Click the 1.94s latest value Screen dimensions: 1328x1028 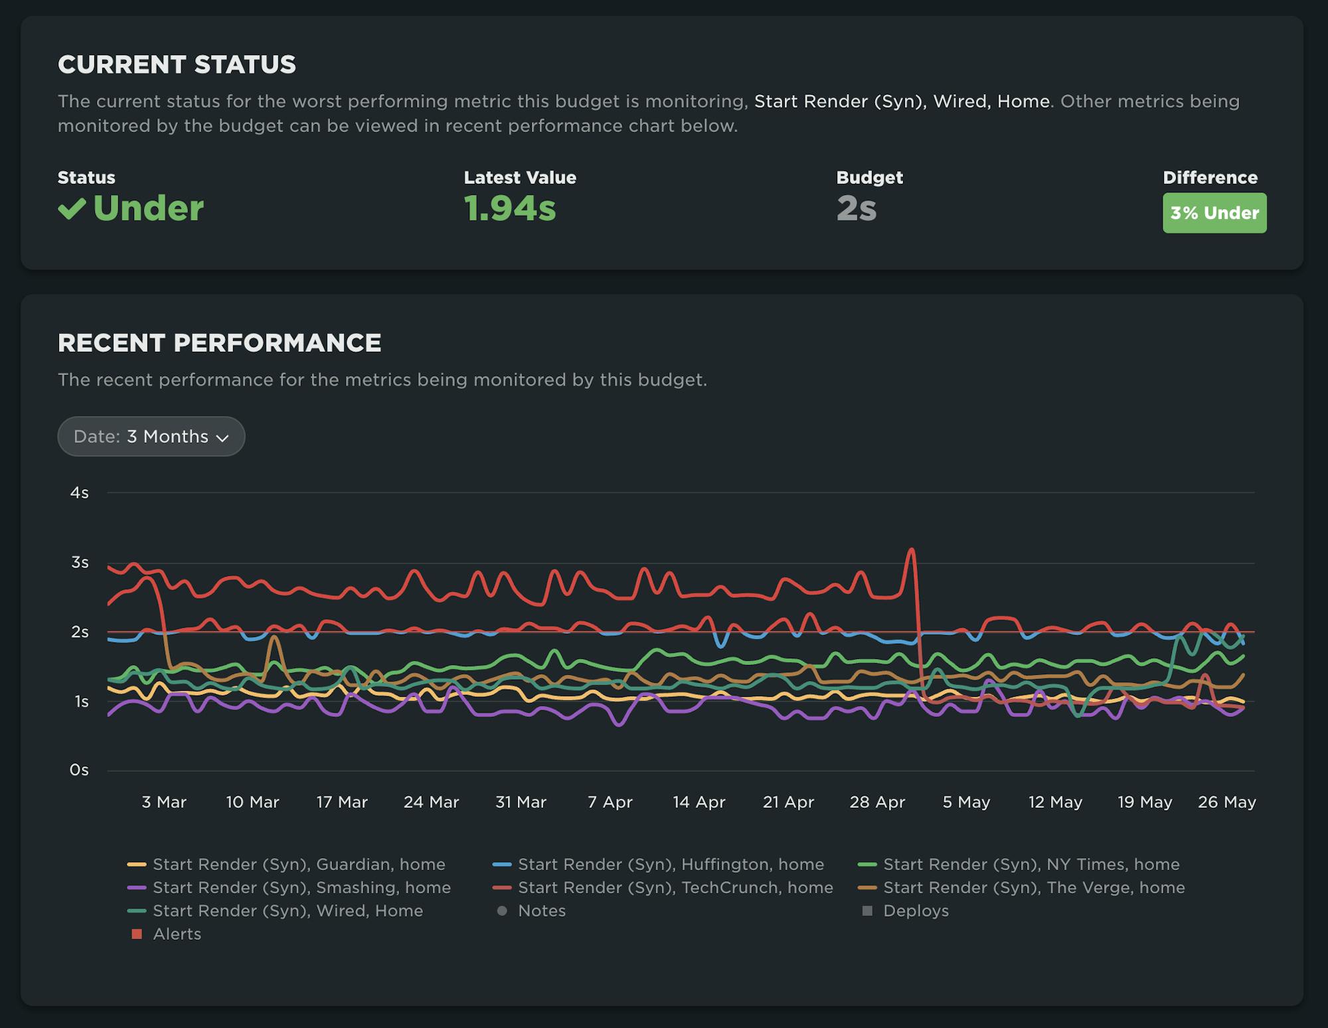(x=509, y=208)
